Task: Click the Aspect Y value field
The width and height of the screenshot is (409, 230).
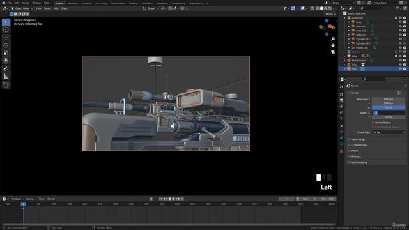Action: [389, 117]
